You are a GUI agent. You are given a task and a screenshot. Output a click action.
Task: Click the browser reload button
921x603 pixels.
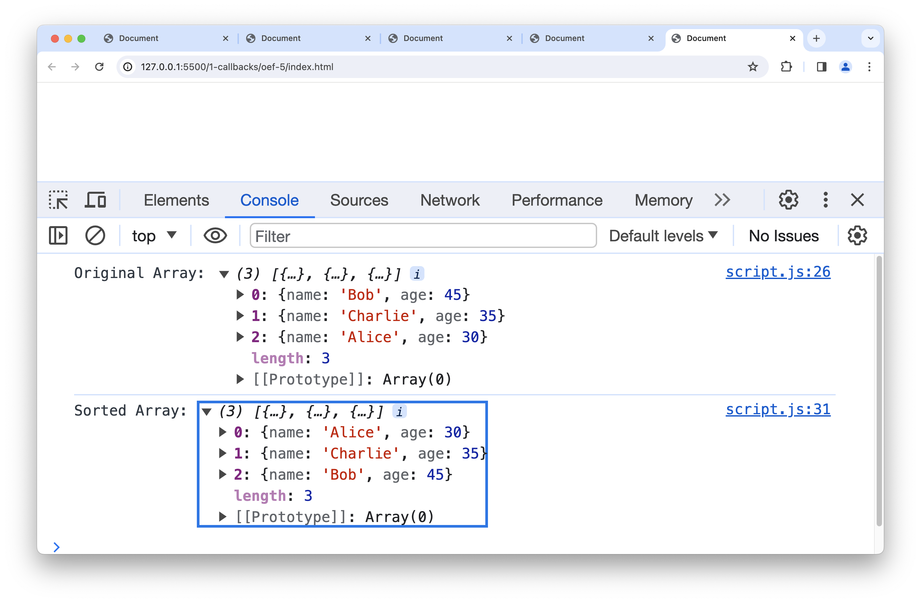click(x=100, y=67)
